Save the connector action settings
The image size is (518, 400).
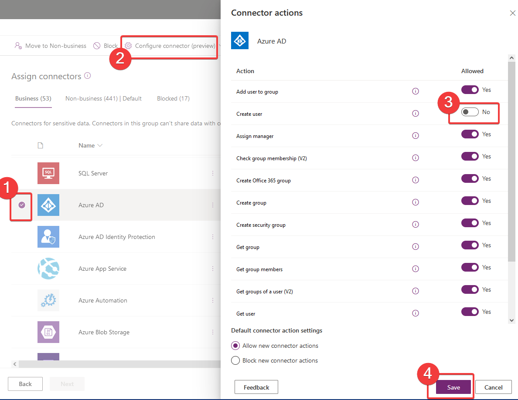point(453,387)
